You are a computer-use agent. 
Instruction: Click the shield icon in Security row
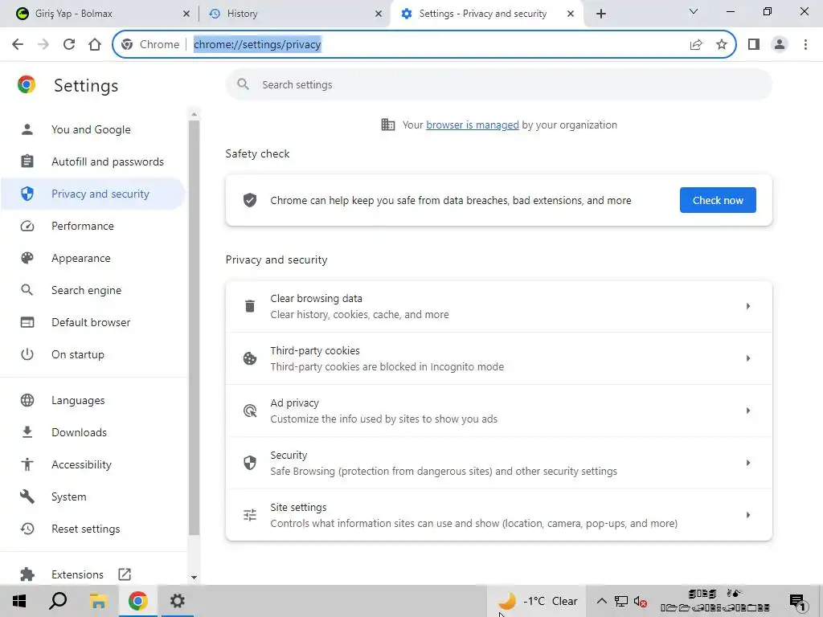pyautogui.click(x=250, y=463)
